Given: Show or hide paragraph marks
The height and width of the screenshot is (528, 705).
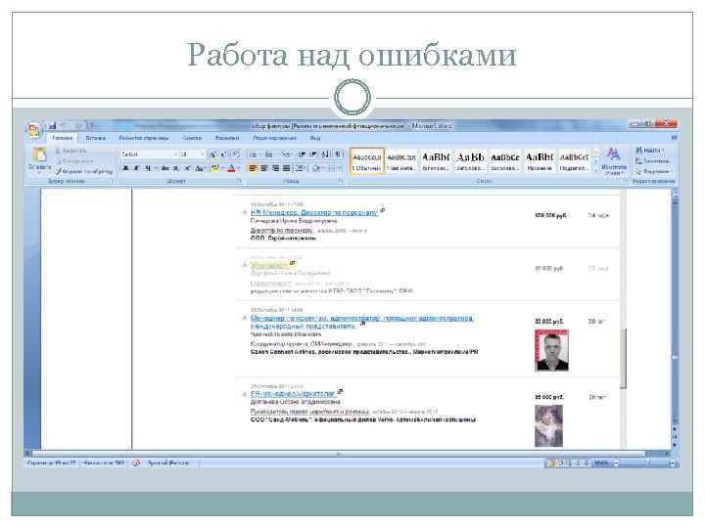Looking at the screenshot, I should point(338,154).
